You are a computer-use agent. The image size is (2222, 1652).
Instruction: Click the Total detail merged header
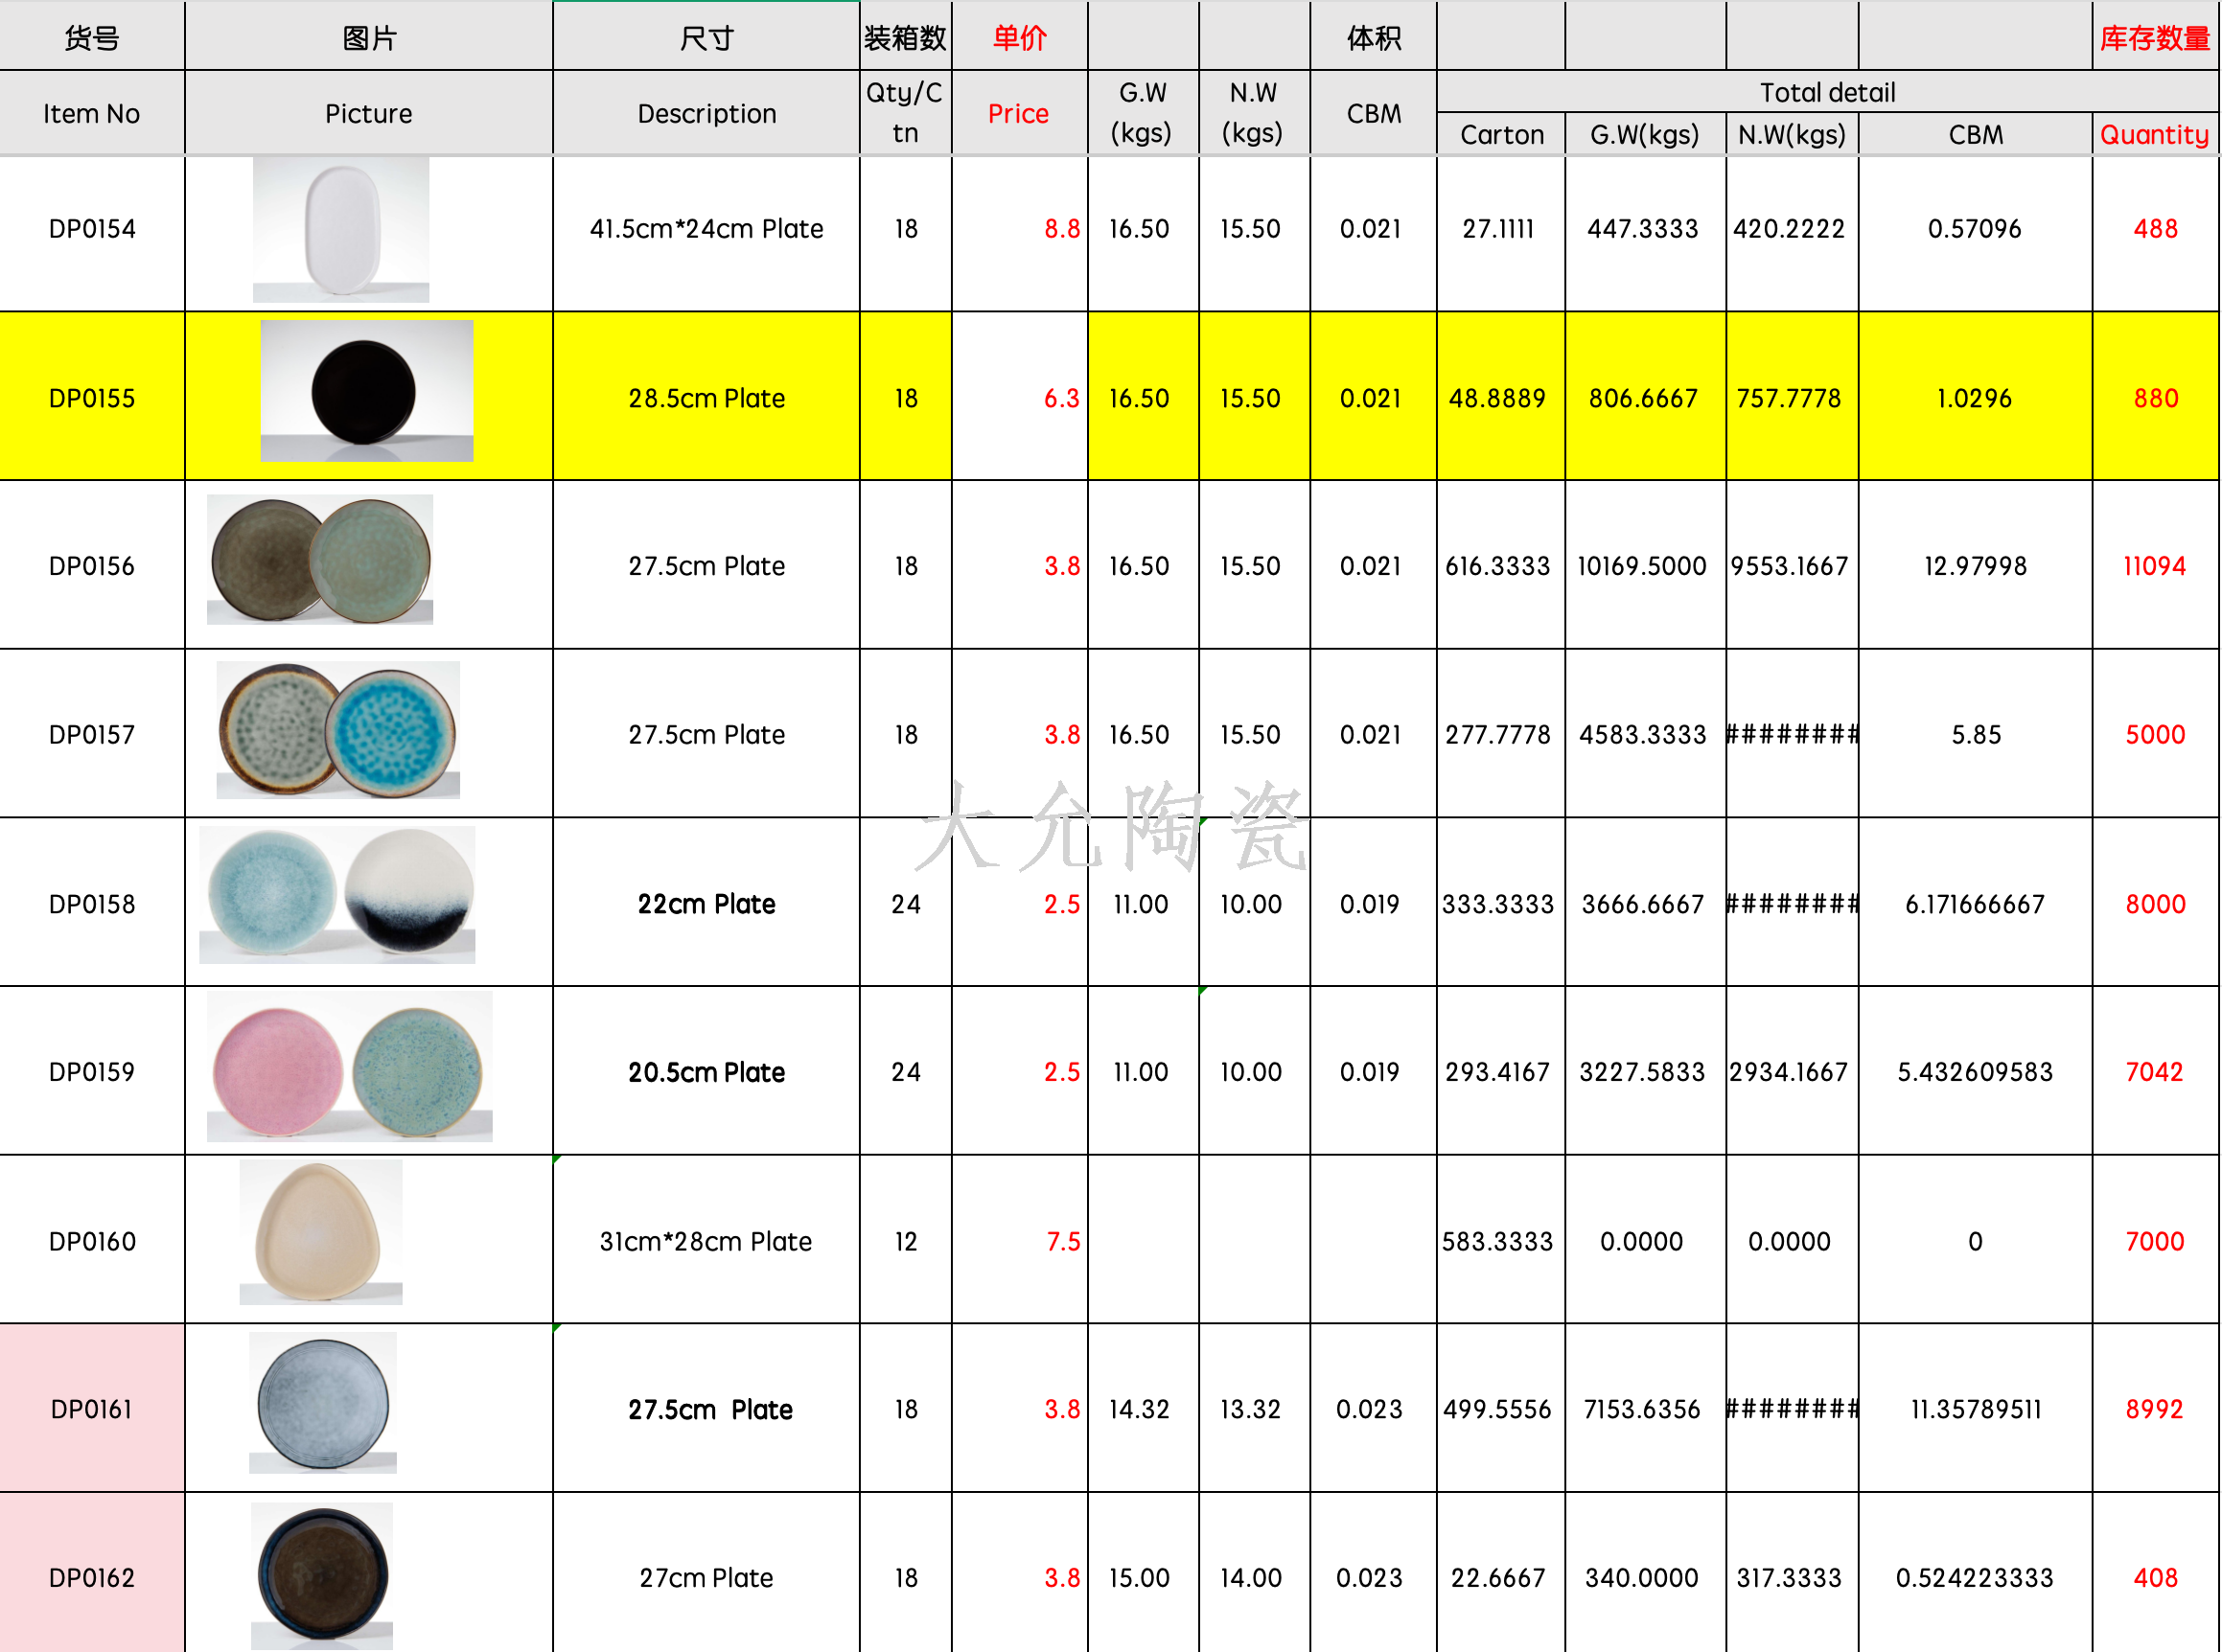1827,92
